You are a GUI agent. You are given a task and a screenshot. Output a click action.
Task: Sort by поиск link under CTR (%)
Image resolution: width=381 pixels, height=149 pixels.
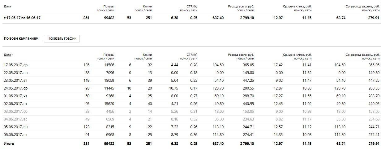184,58
